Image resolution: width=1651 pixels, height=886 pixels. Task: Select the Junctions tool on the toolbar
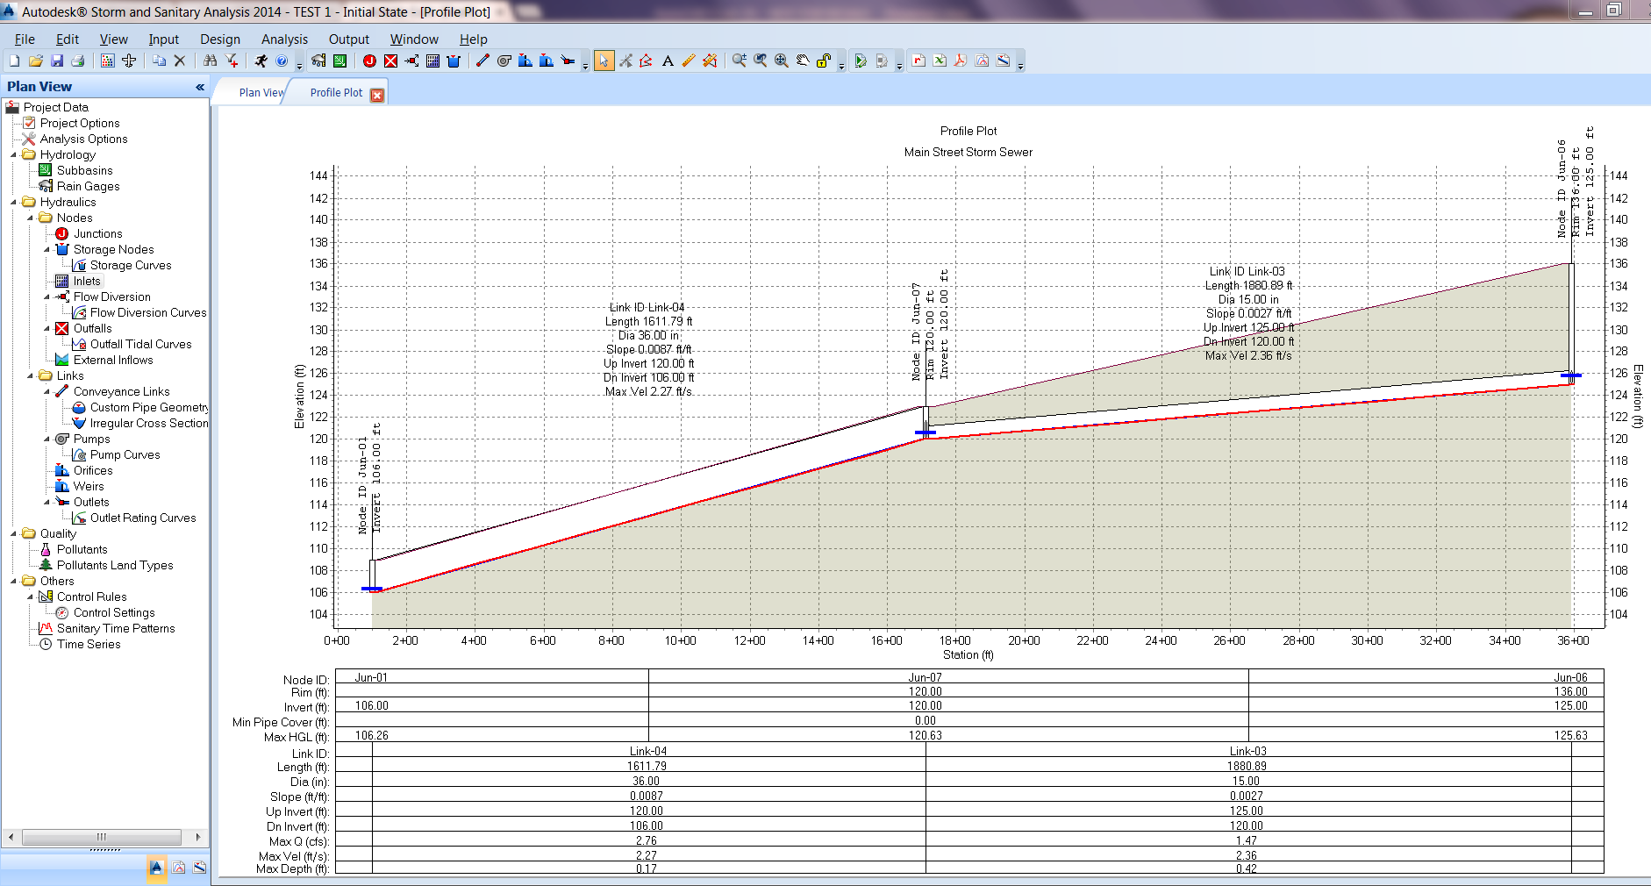coord(368,61)
